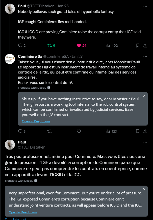Close the 'Shut up' translation box

[x=144, y=96]
